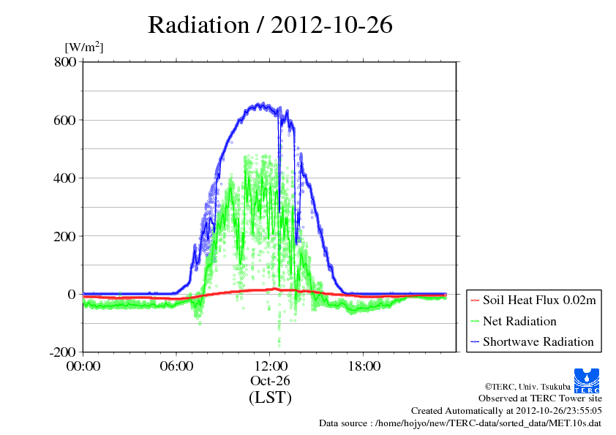Screen dimensions: 616x435
Task: Select the "[W/m2]" unit label
Action: 84,47
